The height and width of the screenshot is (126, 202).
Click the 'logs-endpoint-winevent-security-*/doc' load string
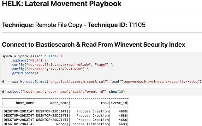pyautogui.click(x=160, y=82)
